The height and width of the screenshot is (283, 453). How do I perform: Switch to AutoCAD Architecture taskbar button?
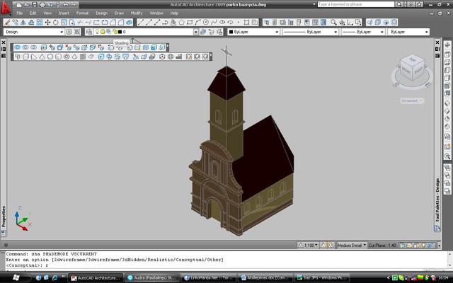point(94,278)
